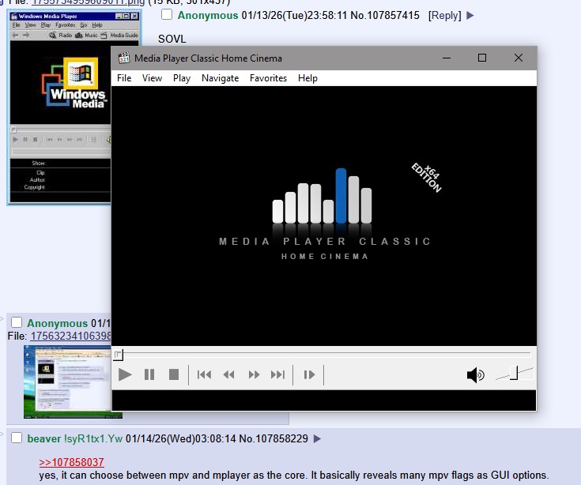Click the Play button in Media Player Classic
The width and height of the screenshot is (581, 485).
[125, 374]
